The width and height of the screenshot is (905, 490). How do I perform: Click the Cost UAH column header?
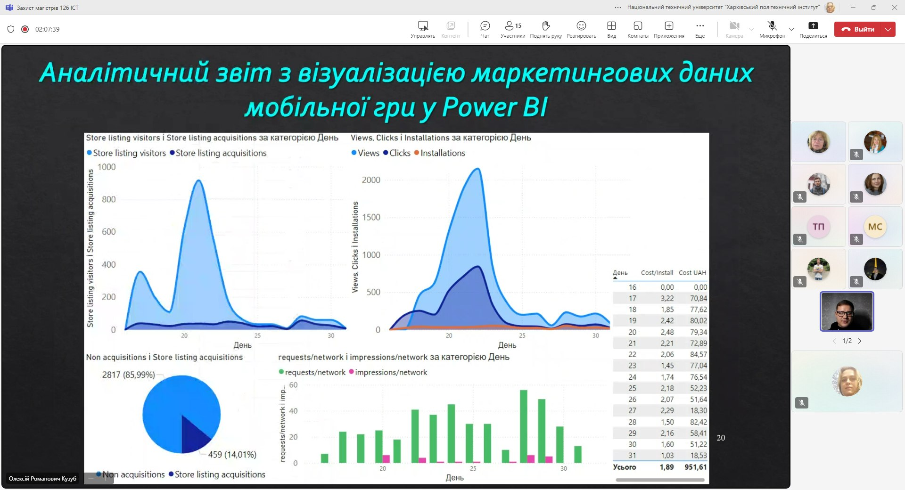pyautogui.click(x=692, y=273)
